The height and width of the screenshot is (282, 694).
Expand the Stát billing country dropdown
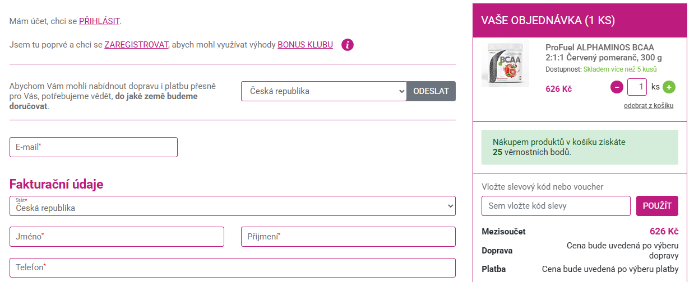click(x=232, y=206)
